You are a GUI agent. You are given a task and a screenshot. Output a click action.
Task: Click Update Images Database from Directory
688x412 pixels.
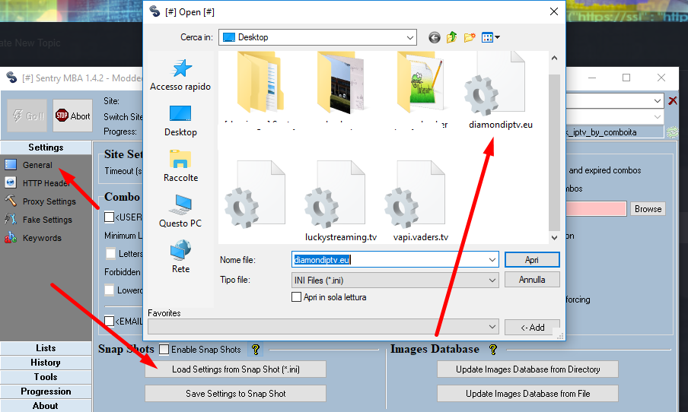(x=528, y=369)
